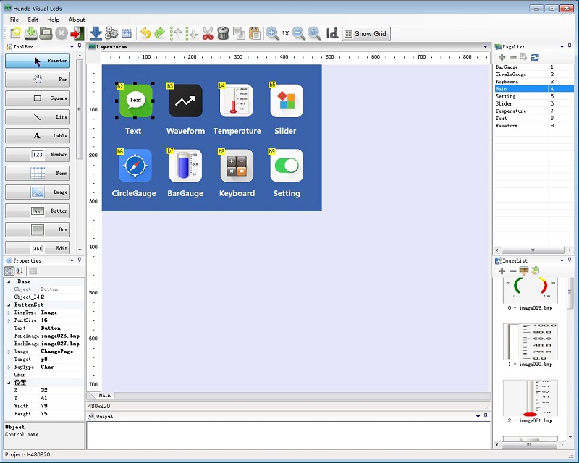
Task: Click the Show Grid button
Action: click(365, 33)
